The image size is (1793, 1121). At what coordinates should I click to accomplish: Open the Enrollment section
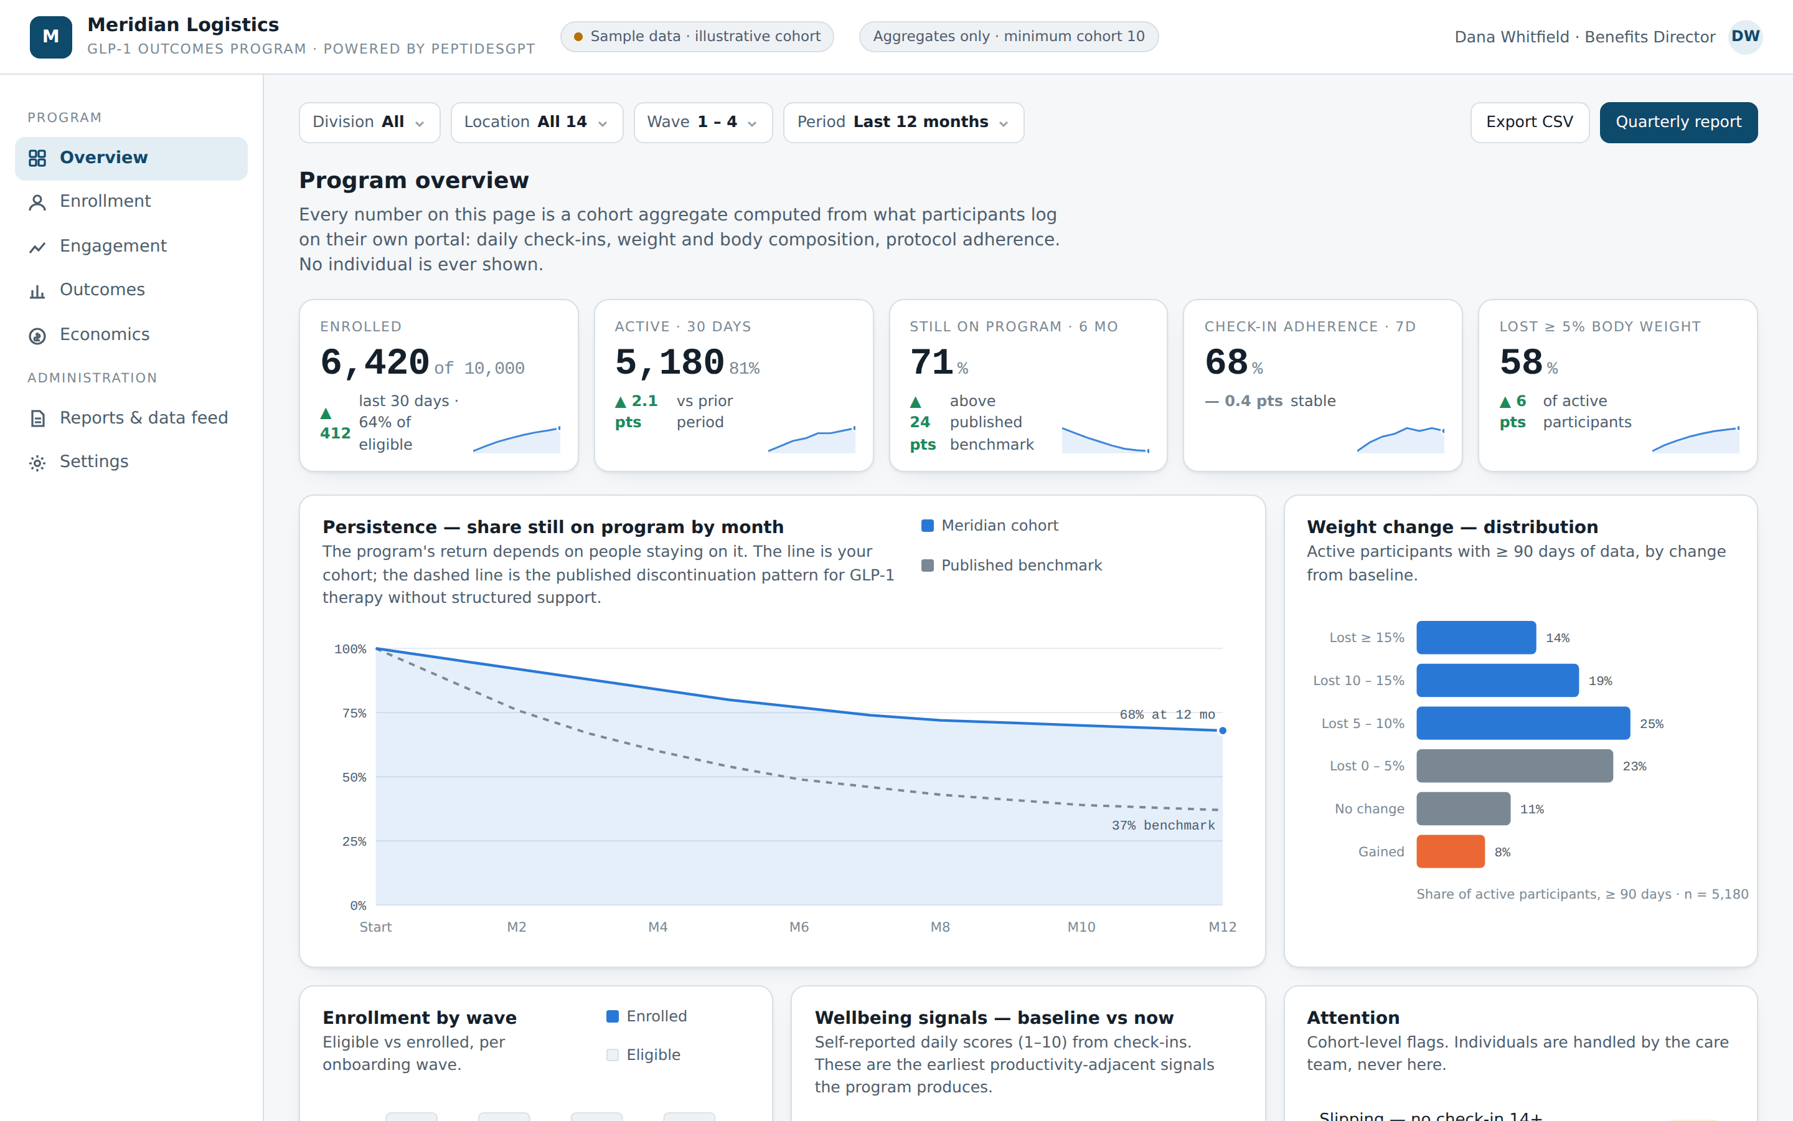pyautogui.click(x=131, y=202)
